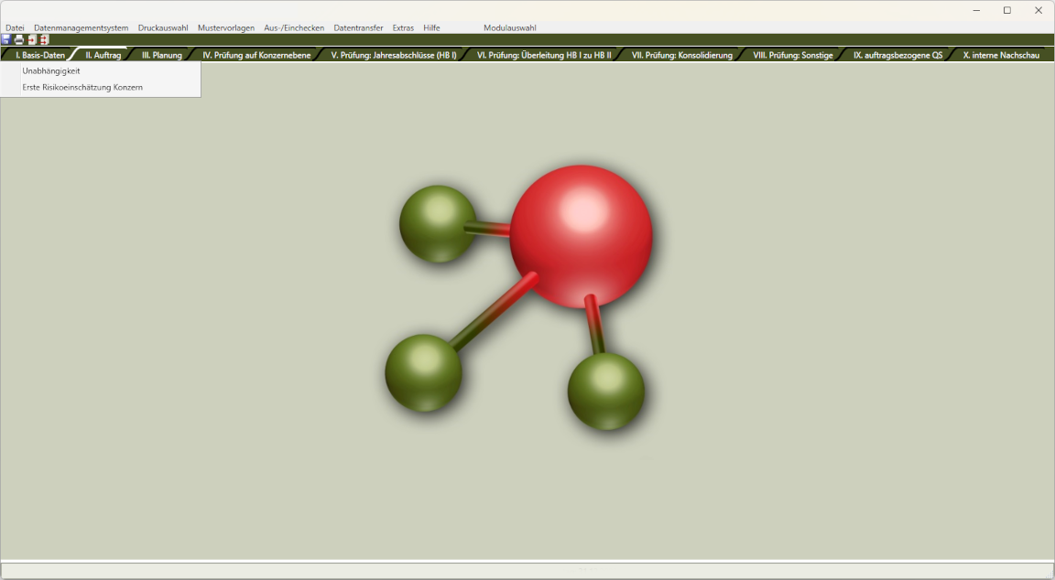The width and height of the screenshot is (1055, 580).
Task: Open the Datei menu
Action: click(x=15, y=28)
